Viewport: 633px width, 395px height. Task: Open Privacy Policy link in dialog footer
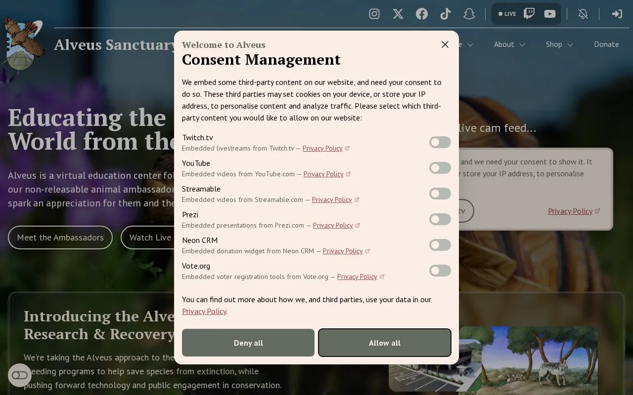[x=204, y=311]
